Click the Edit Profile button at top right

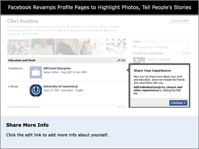180,21
